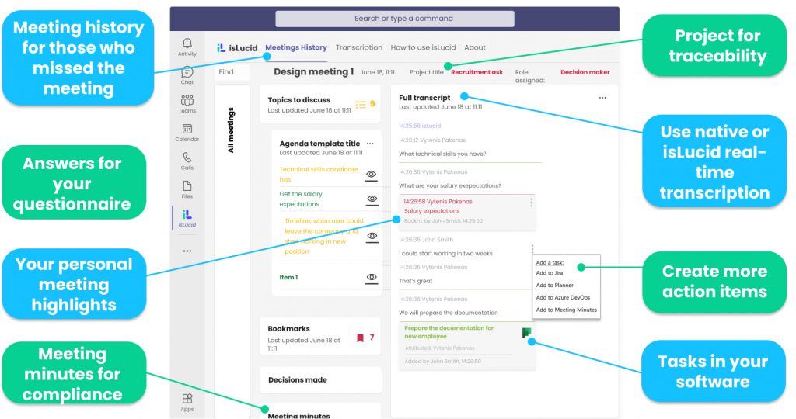Click the isLucid logo in header
The width and height of the screenshot is (796, 419).
(x=237, y=47)
